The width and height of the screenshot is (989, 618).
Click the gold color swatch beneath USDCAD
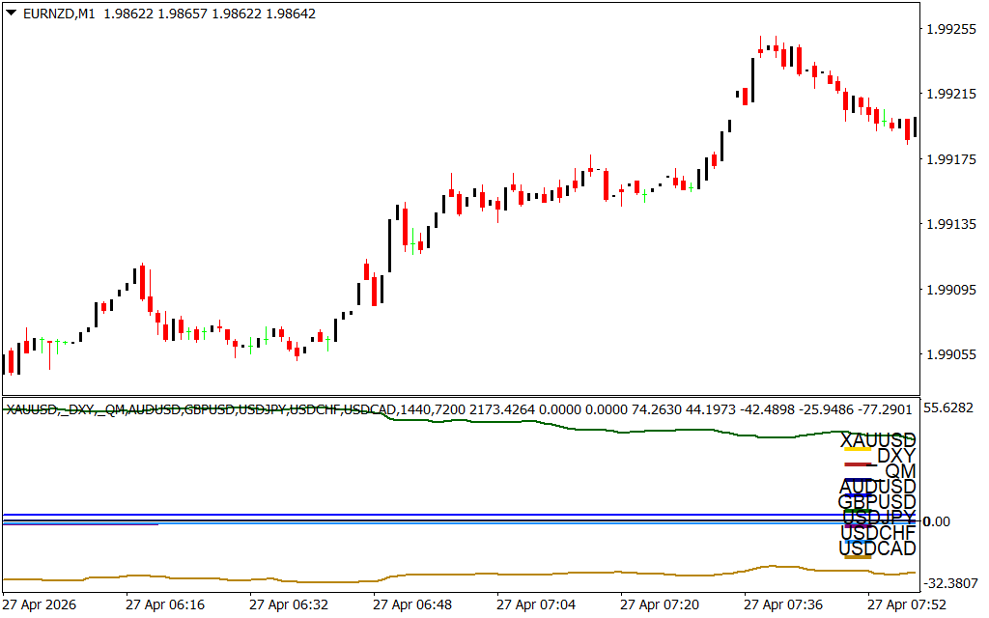point(858,557)
